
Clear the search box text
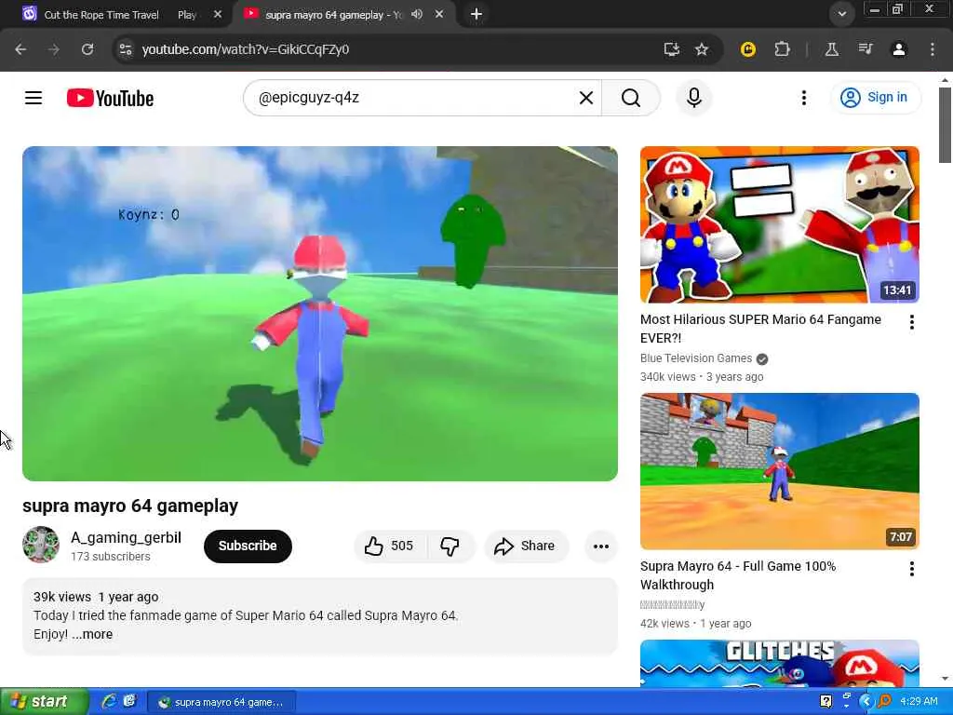point(586,98)
